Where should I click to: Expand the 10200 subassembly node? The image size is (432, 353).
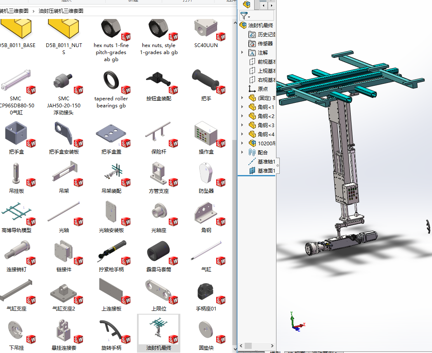pos(242,143)
